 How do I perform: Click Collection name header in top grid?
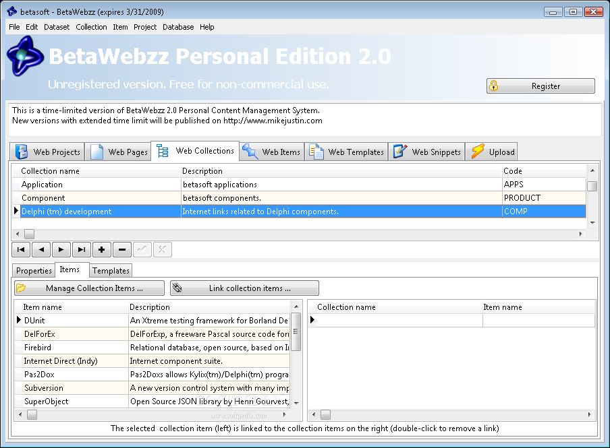point(101,171)
